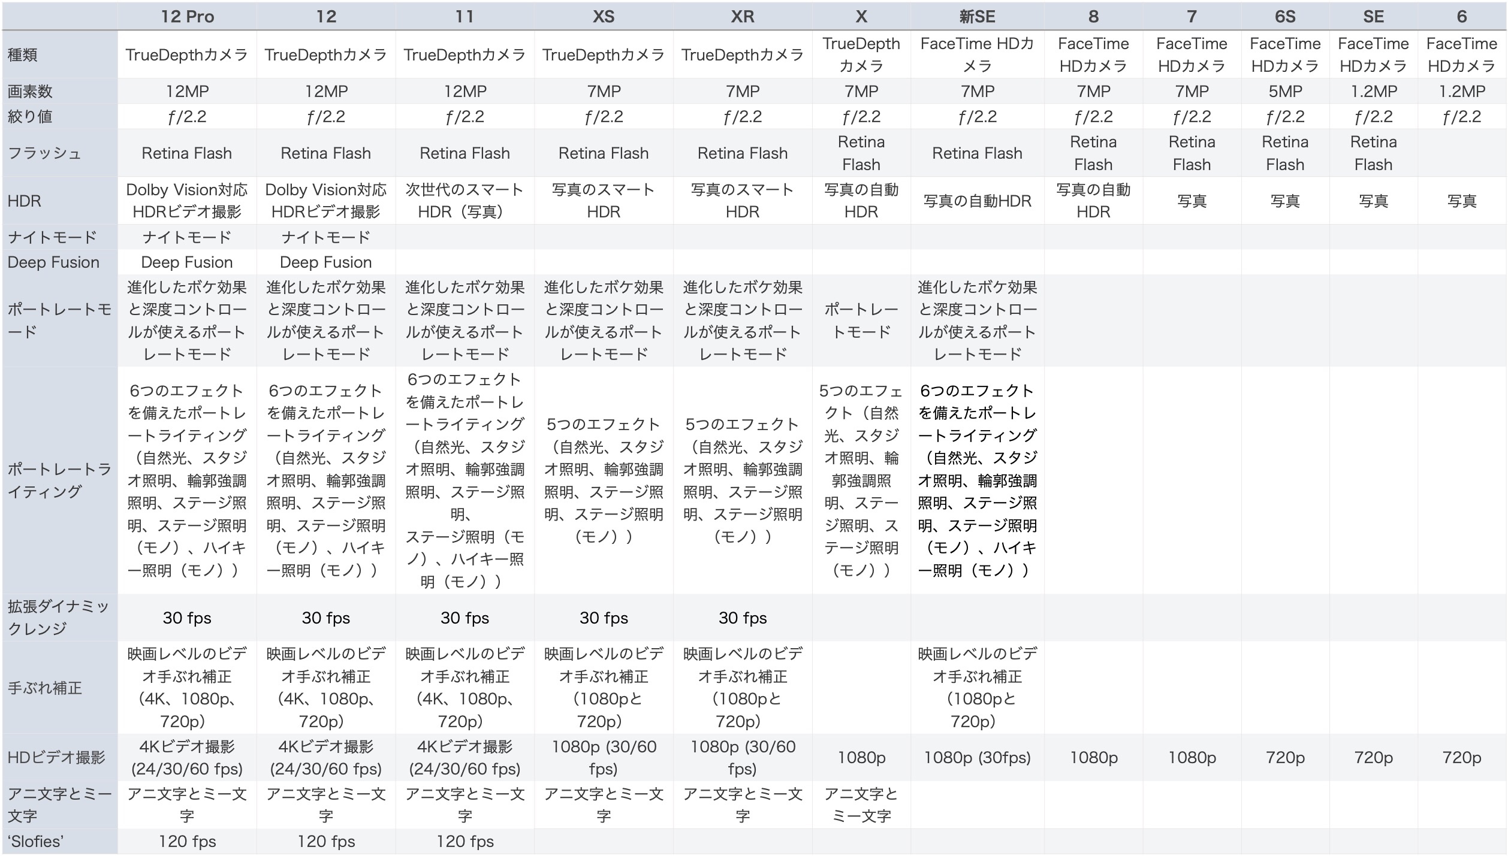Select the 7MP cell in the XS column
This screenshot has height=856, width=1508.
click(604, 91)
